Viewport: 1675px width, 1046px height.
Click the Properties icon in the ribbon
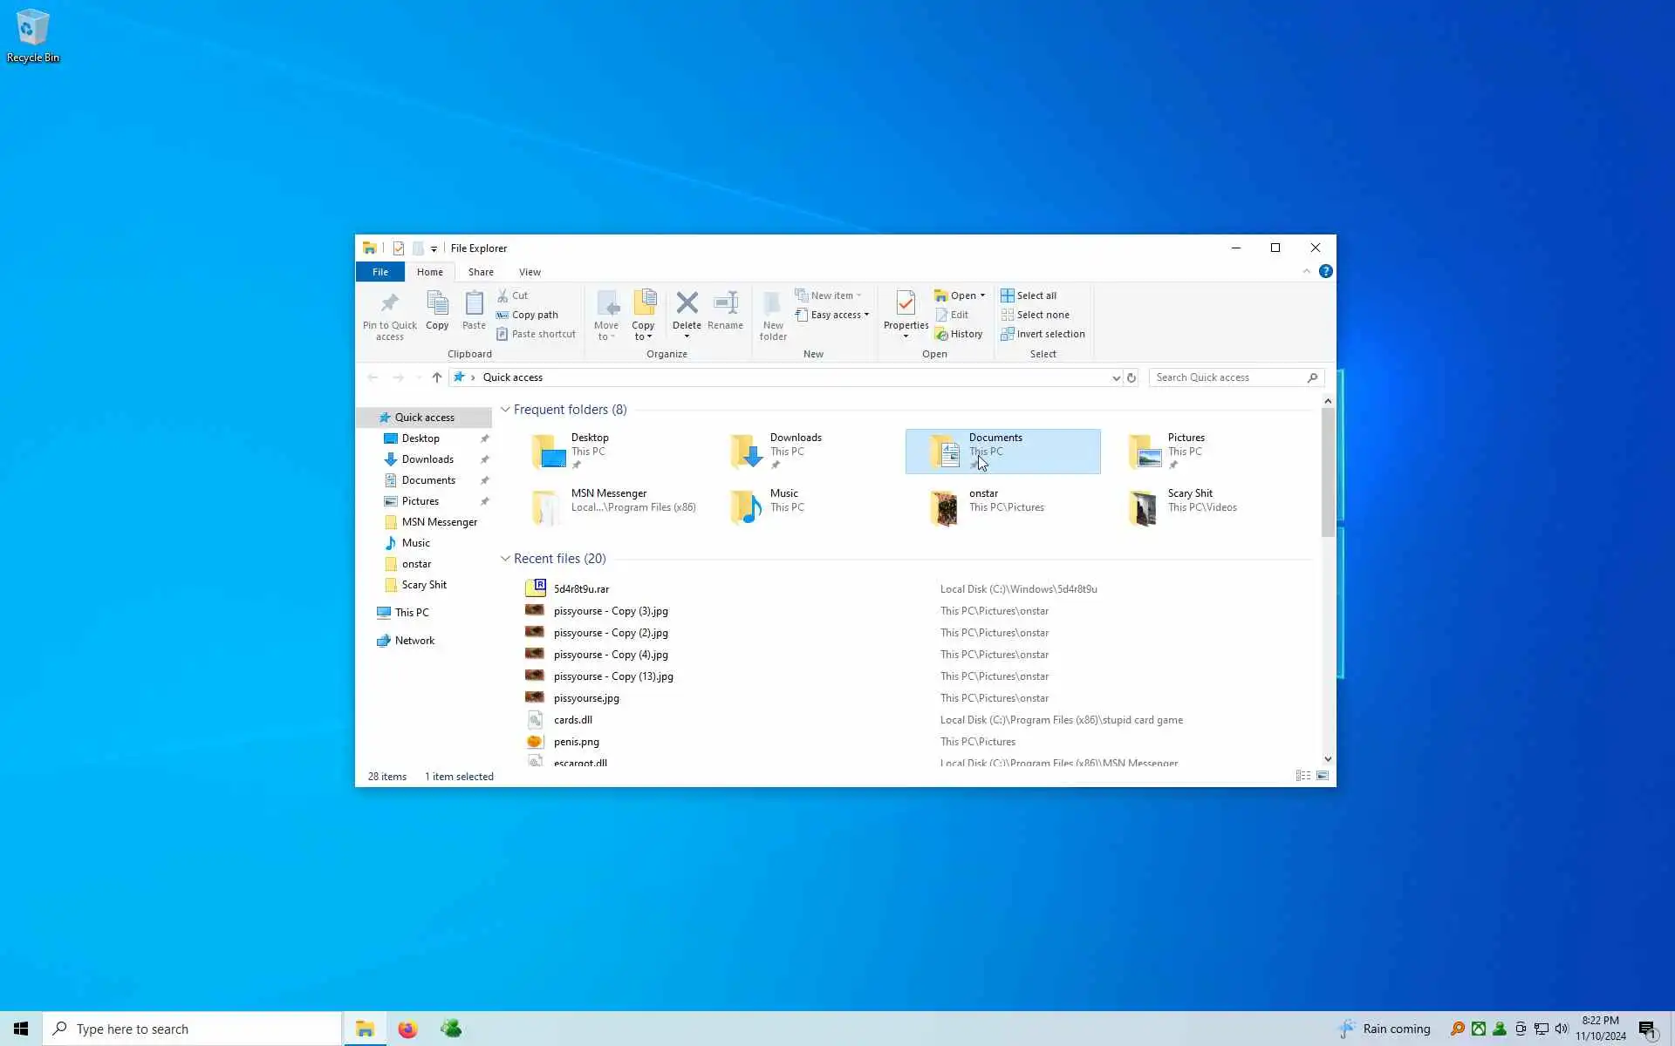(x=906, y=303)
